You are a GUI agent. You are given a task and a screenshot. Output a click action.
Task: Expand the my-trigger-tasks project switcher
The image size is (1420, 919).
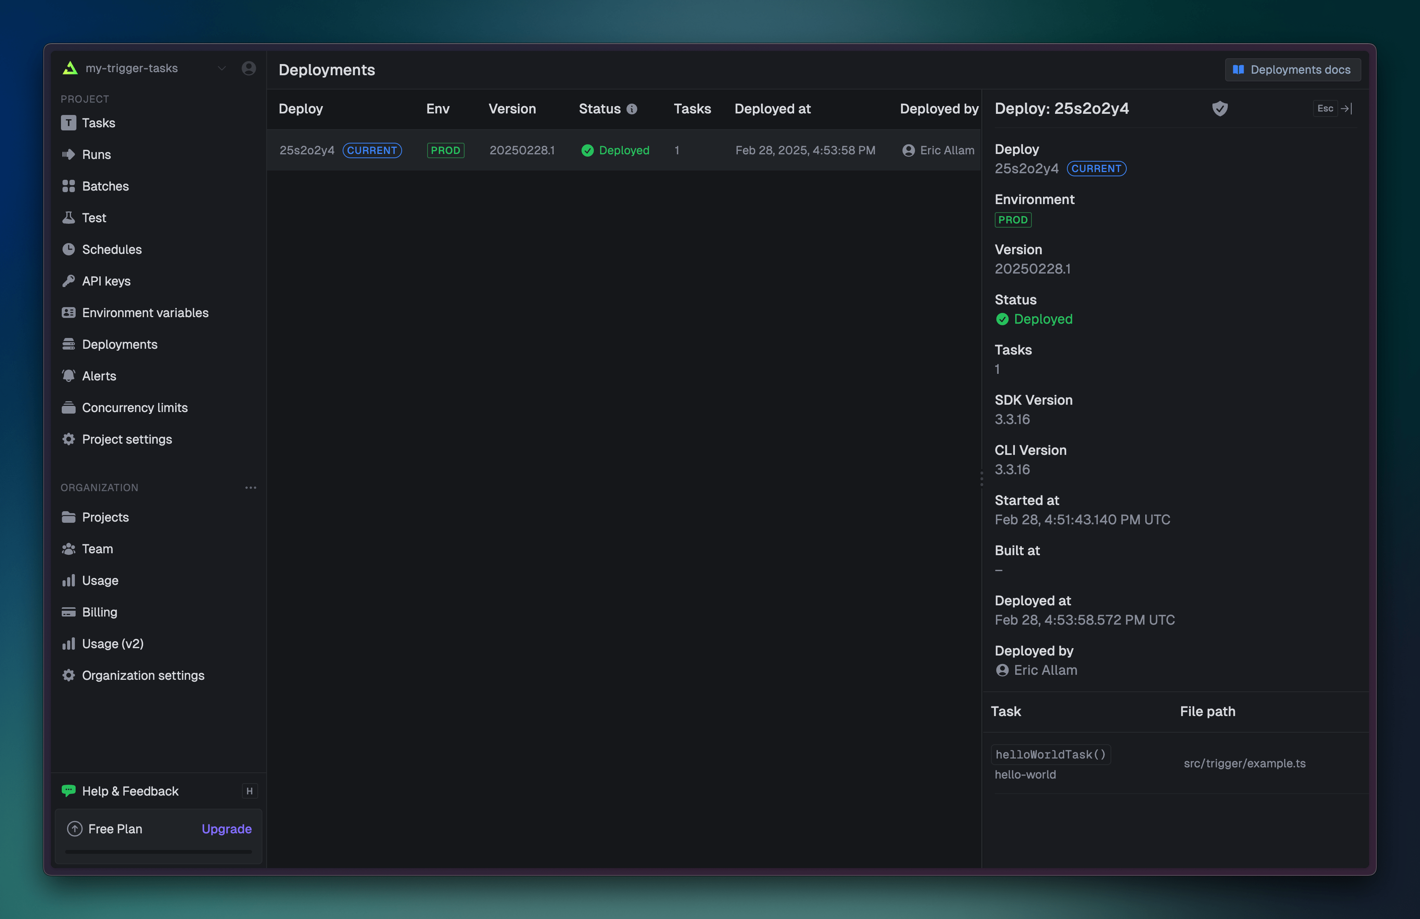pos(221,68)
